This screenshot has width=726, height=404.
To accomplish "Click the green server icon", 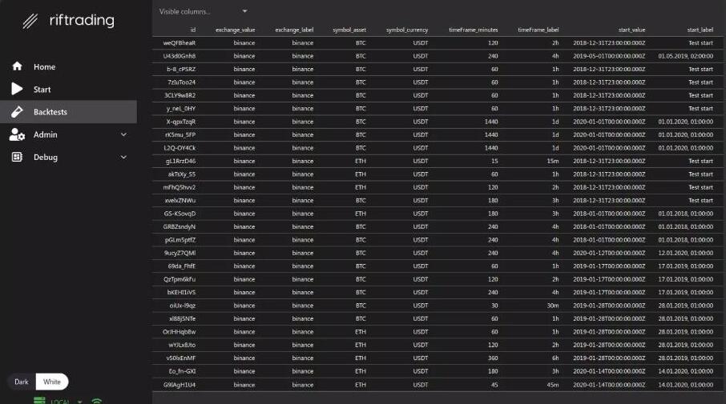I will point(39,400).
